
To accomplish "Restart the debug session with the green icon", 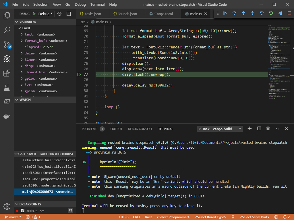I will (x=271, y=13).
